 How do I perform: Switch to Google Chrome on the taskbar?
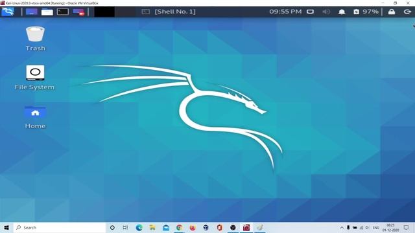point(179,227)
